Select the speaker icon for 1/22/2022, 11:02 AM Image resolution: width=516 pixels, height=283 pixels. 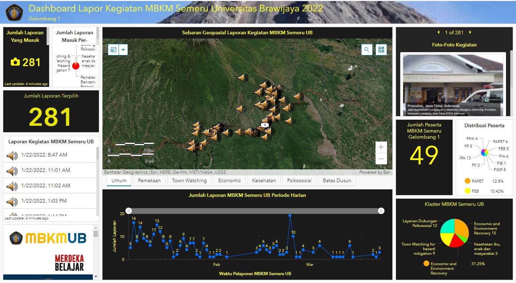[12, 186]
